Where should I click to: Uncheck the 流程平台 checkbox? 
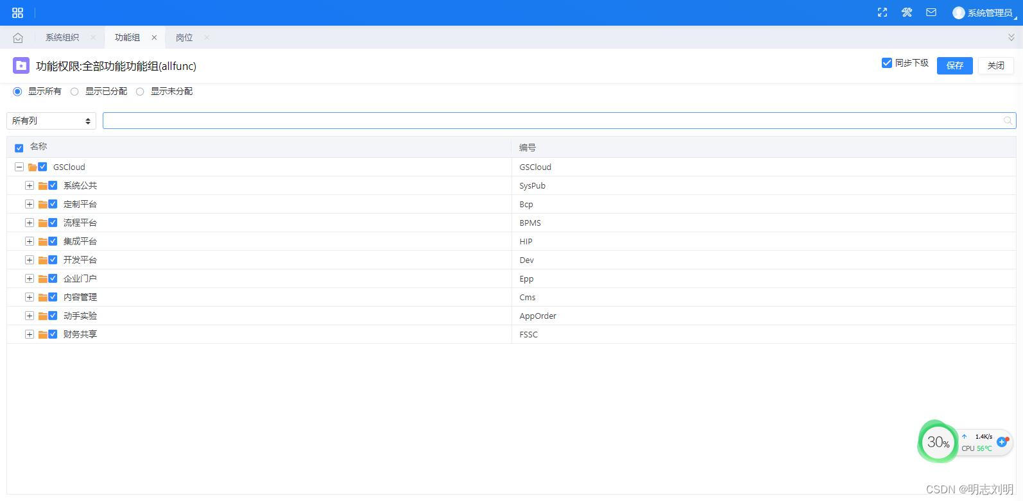(x=53, y=223)
